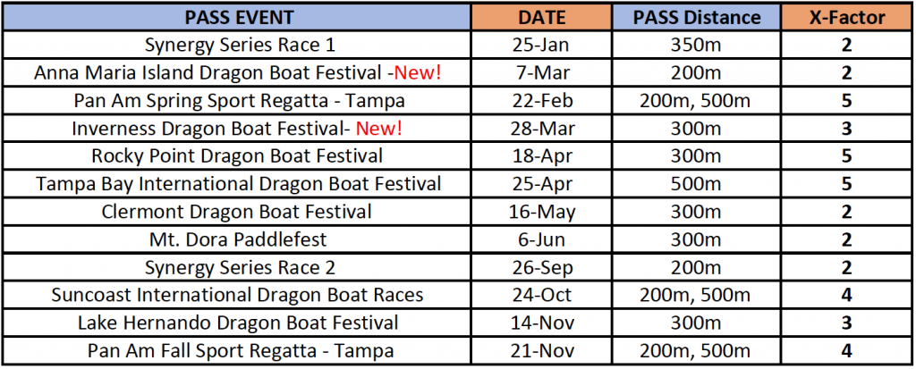Click the Synergy Series Race 2 cell
The height and width of the screenshot is (369, 916).
coord(238,267)
